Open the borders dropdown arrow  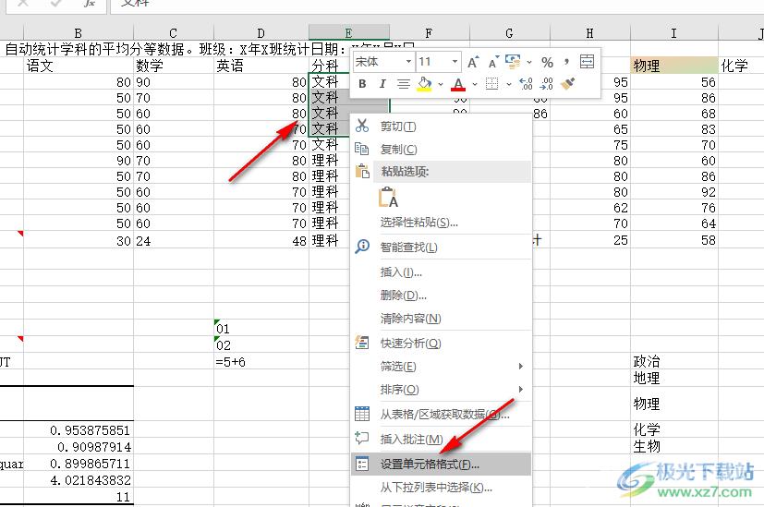509,84
